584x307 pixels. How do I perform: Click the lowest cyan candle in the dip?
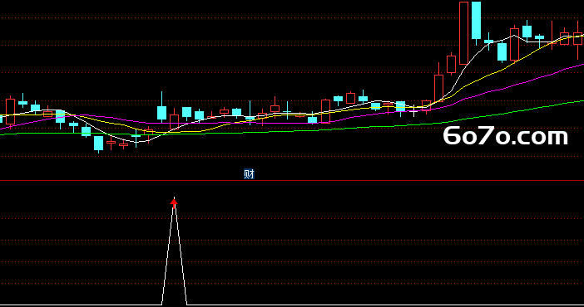click(x=98, y=144)
